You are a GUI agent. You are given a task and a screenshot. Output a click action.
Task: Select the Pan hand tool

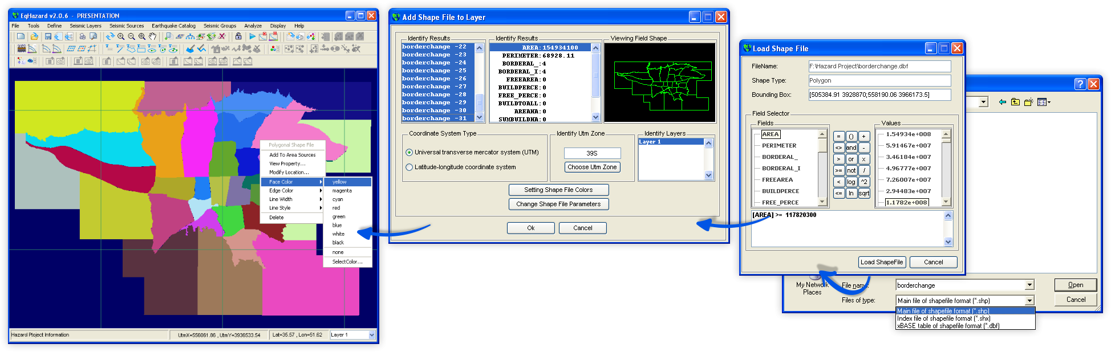point(152,36)
